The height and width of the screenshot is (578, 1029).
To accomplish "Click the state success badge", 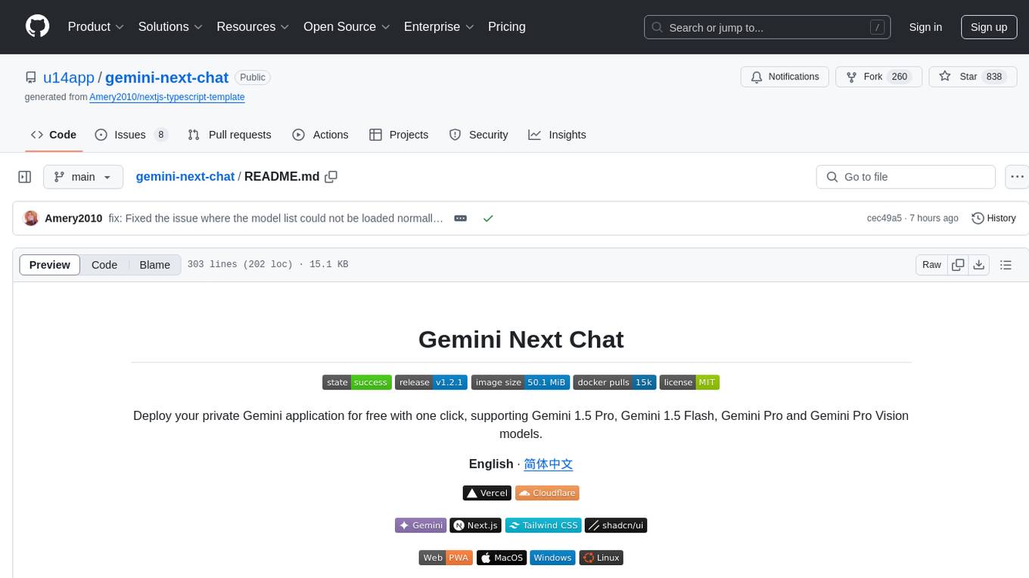I will pos(357,382).
